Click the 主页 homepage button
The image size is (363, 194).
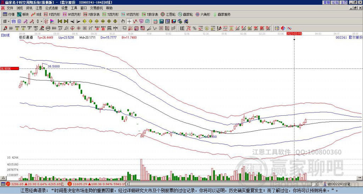tap(344, 2)
